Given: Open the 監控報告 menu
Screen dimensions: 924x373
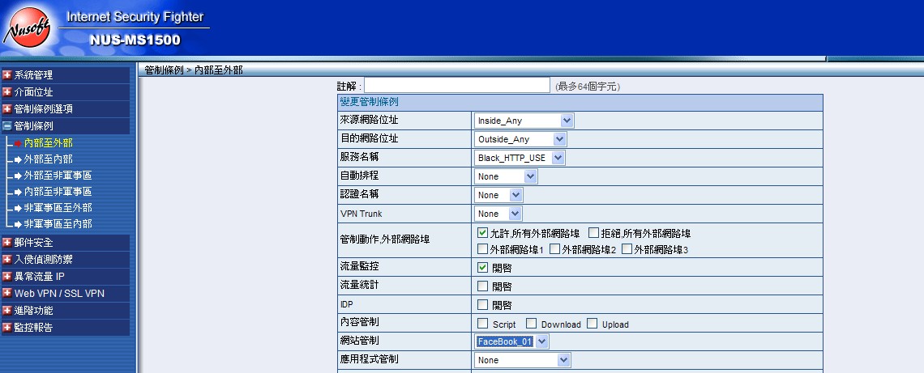Looking at the screenshot, I should pos(33,327).
